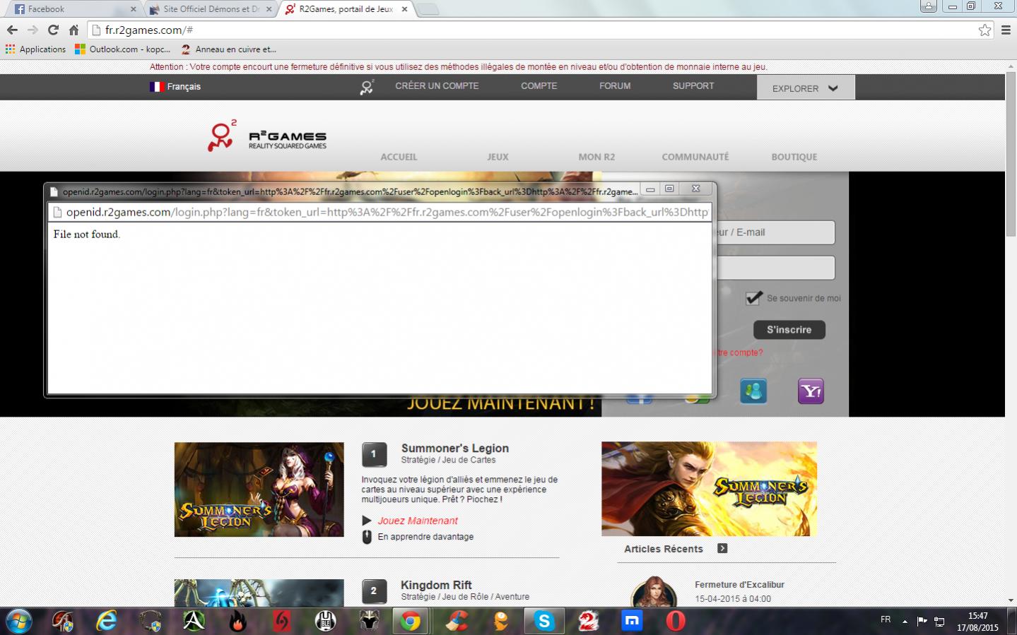Bookmark this page with the star icon

point(984,30)
